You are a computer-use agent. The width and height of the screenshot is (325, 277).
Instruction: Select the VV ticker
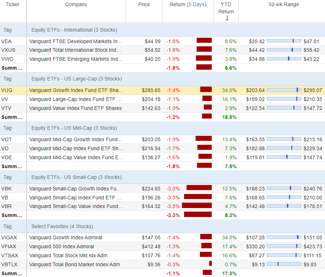(x=5, y=99)
